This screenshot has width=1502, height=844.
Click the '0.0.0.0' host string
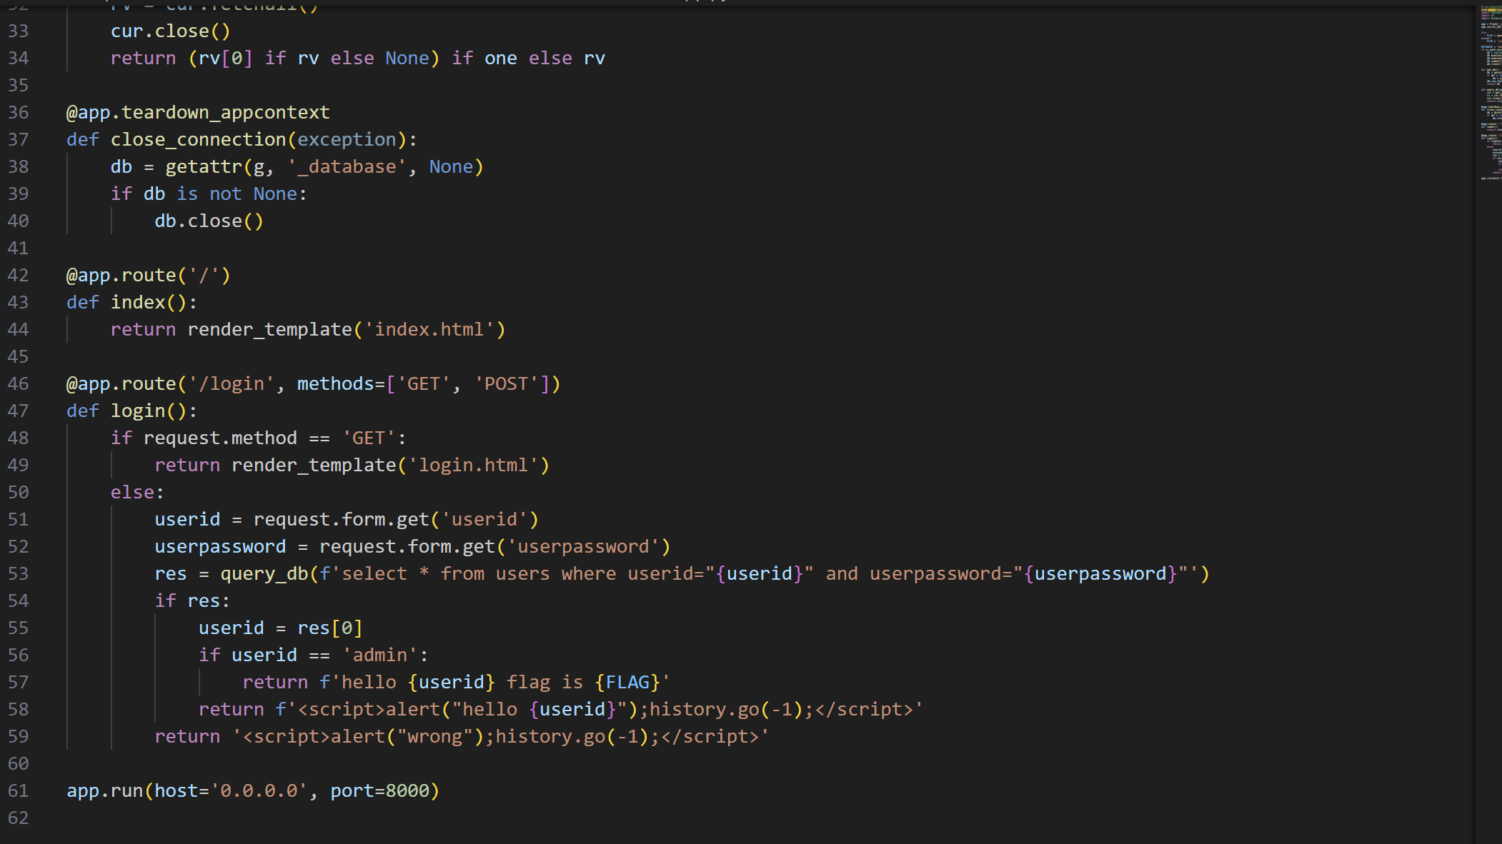[x=259, y=791]
